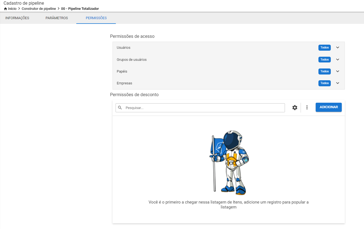Click the Pesquisar search field

pyautogui.click(x=200, y=108)
